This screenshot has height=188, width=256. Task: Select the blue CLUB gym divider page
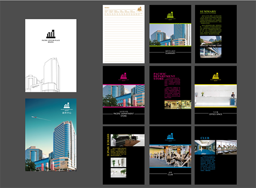point(170,155)
